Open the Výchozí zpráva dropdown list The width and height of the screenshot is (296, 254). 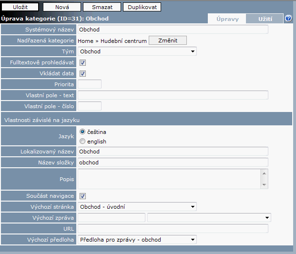pos(209,218)
